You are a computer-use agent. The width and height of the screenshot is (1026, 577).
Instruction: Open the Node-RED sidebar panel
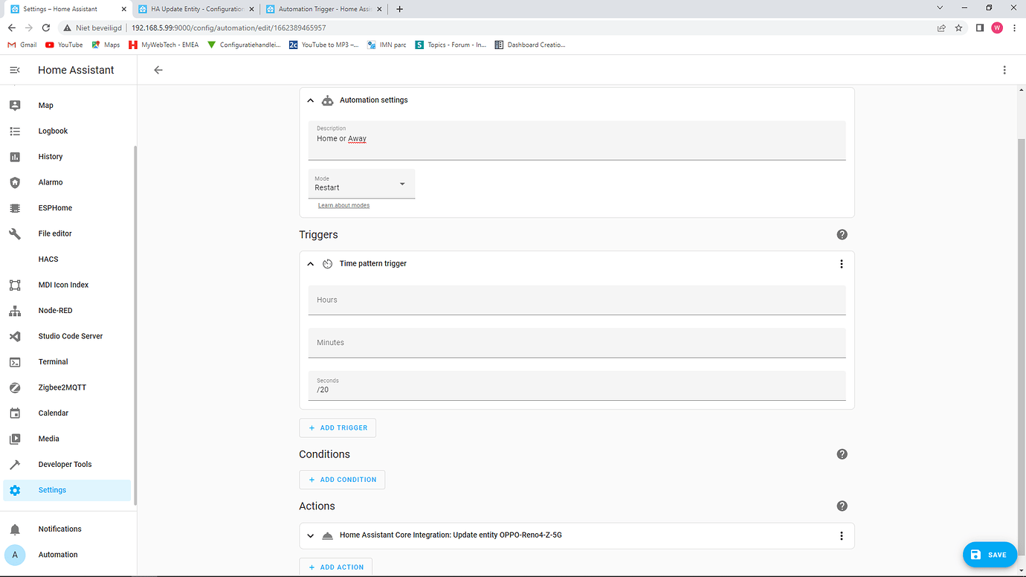tap(57, 310)
